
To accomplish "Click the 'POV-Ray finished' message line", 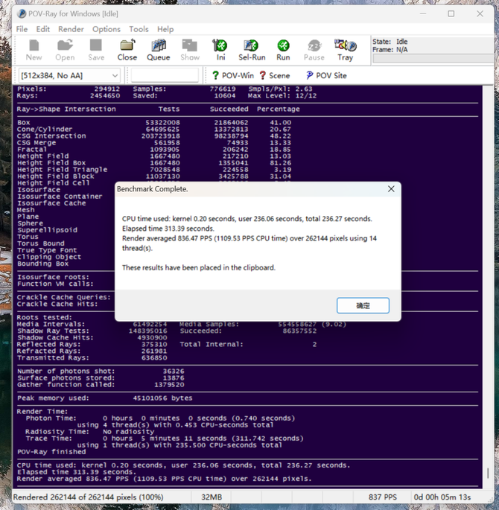I will click(x=51, y=452).
